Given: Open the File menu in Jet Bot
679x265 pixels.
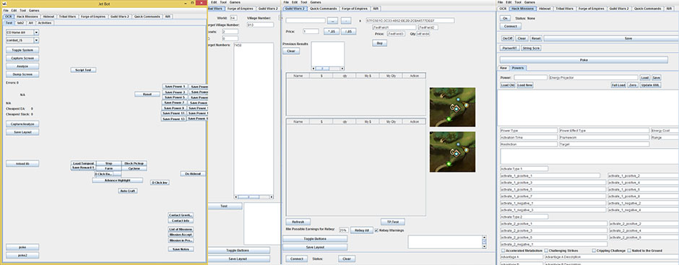Looking at the screenshot, I should click(x=6, y=10).
